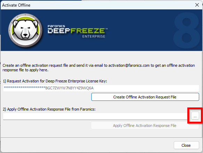This screenshot has width=203, height=153.
Task: Click the Faronics brand text in banner
Action: pos(56,26)
